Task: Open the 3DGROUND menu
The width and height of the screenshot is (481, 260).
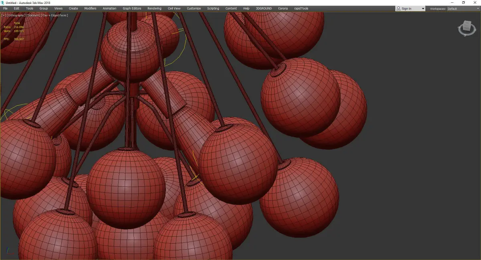Action: (x=263, y=8)
